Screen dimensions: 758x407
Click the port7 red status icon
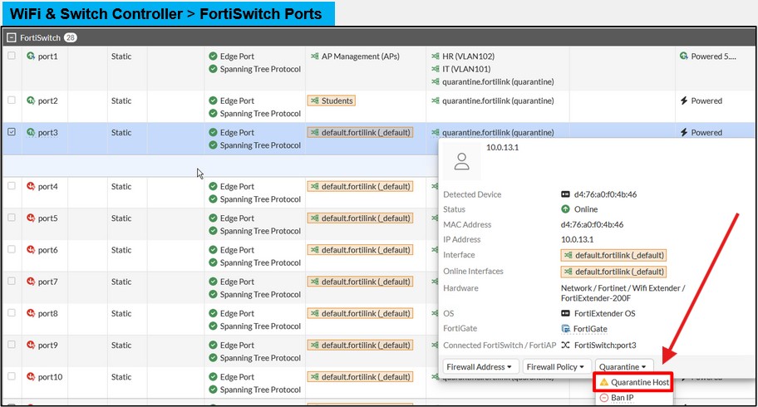(31, 282)
